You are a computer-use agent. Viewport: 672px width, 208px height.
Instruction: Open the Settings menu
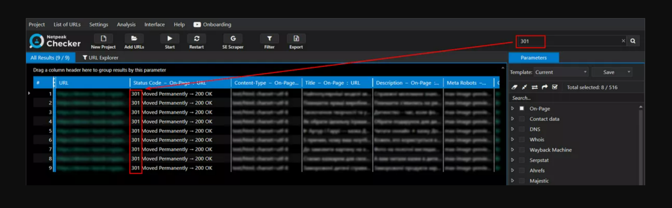point(99,25)
